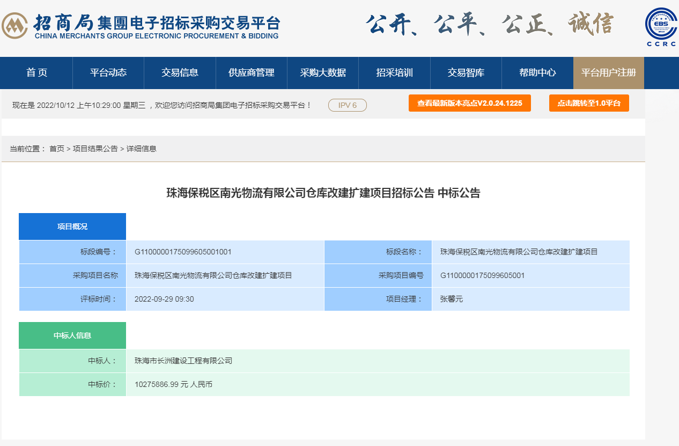
Task: Follow the 项目结果公告 breadcrumb link
Action: [x=95, y=149]
